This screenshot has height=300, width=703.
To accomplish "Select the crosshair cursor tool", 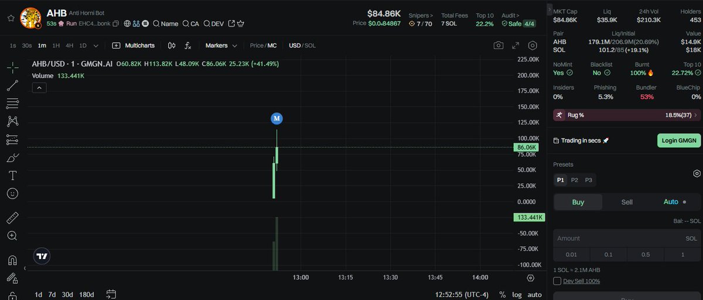I will (x=12, y=67).
